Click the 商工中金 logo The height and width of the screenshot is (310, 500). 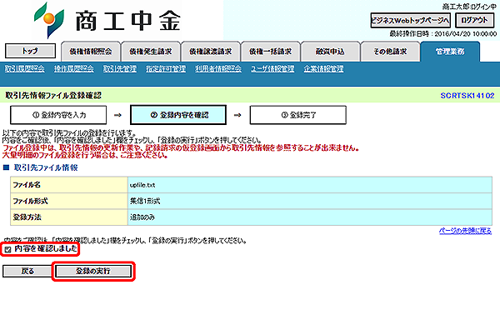[107, 20]
